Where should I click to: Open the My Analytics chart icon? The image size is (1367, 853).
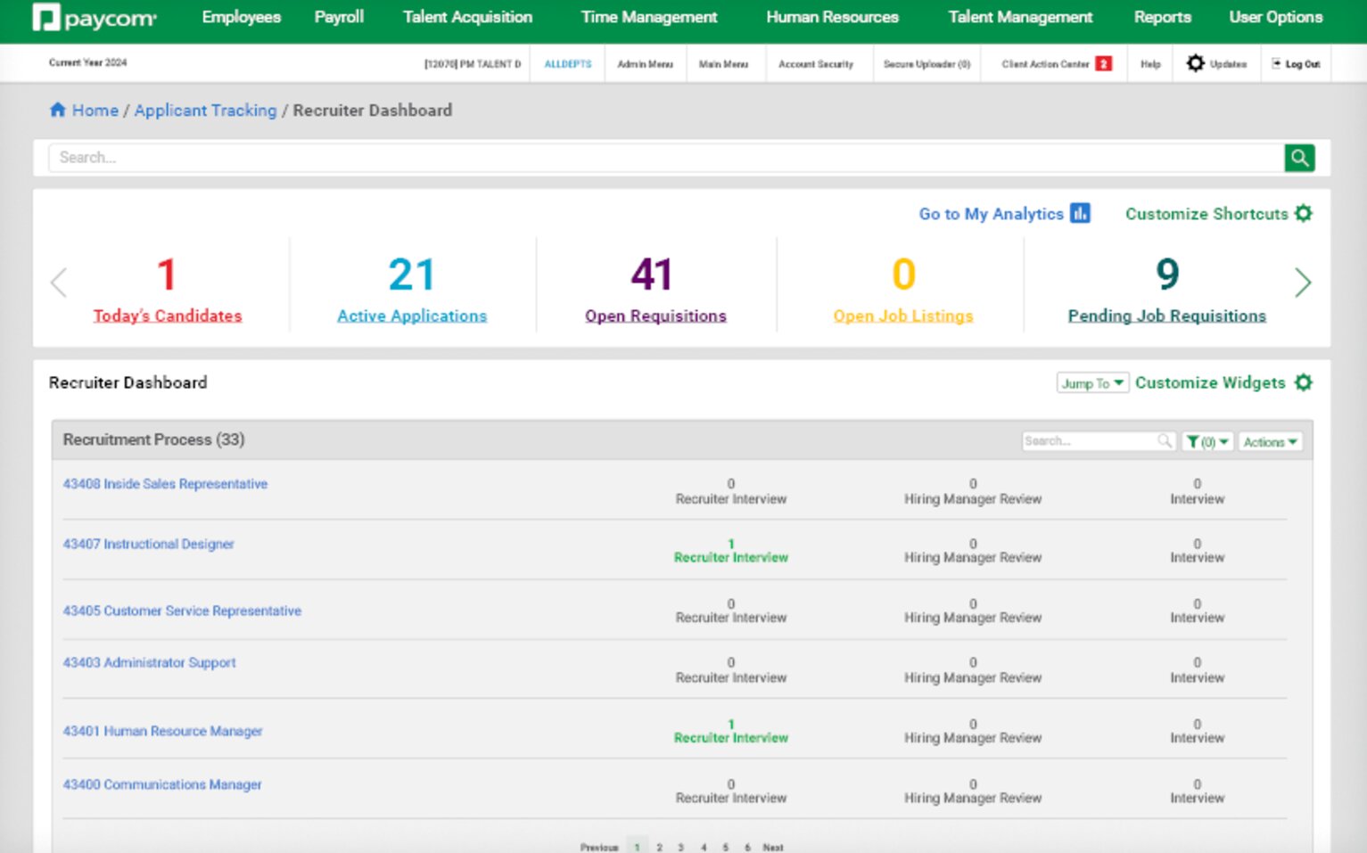coord(1080,213)
